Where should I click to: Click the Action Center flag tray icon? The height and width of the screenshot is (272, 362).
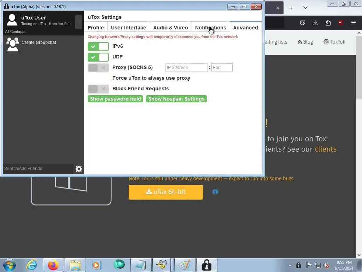(x=309, y=265)
